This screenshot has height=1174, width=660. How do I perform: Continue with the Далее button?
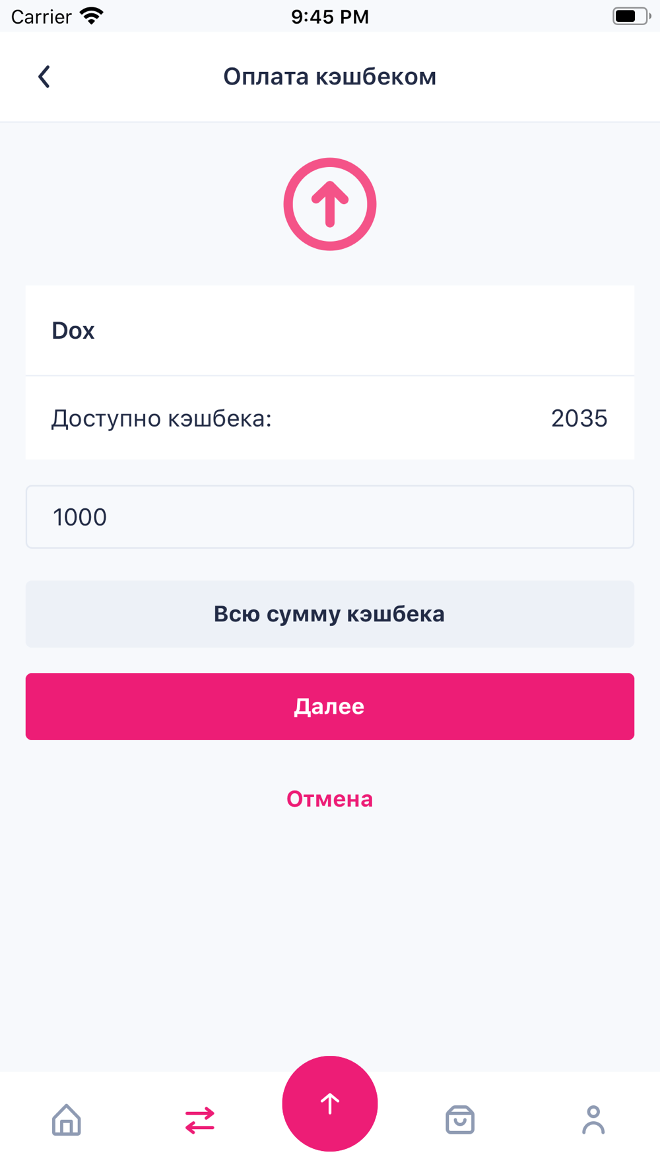pos(330,707)
